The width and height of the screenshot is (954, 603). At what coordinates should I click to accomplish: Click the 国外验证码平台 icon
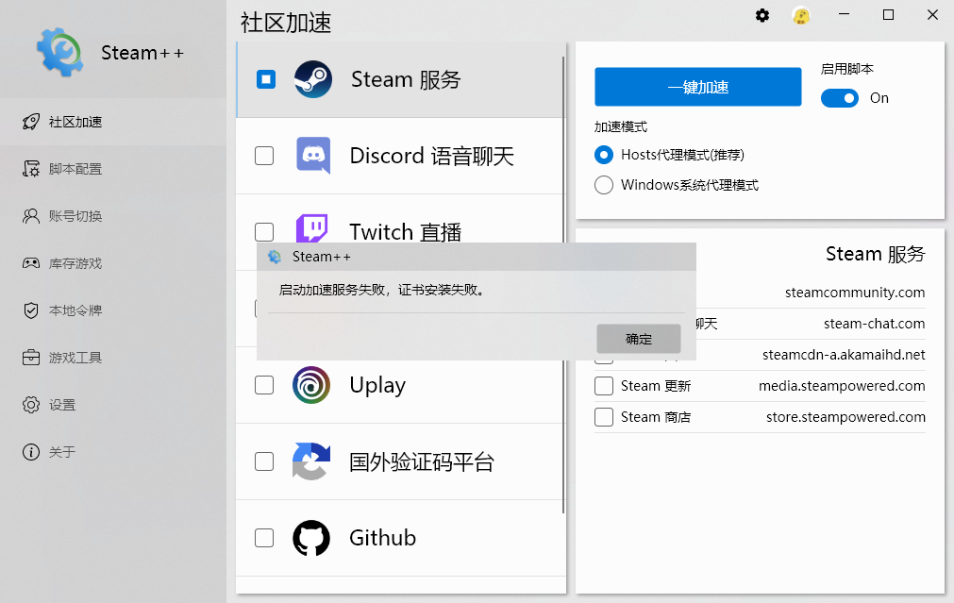[312, 461]
